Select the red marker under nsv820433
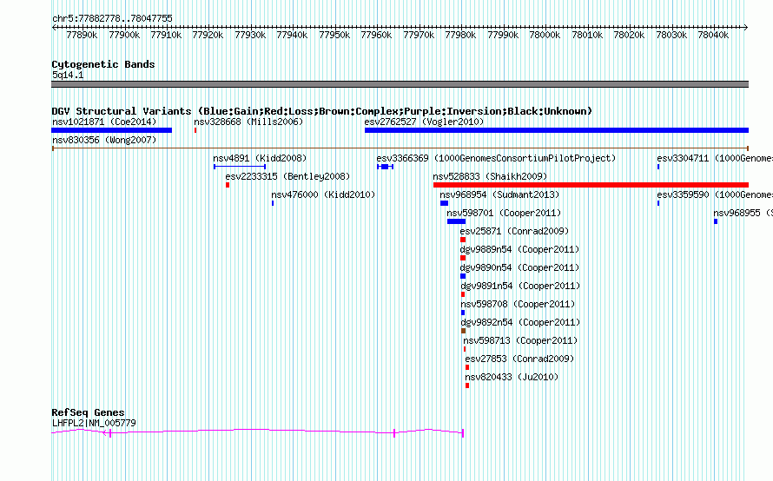 point(467,385)
